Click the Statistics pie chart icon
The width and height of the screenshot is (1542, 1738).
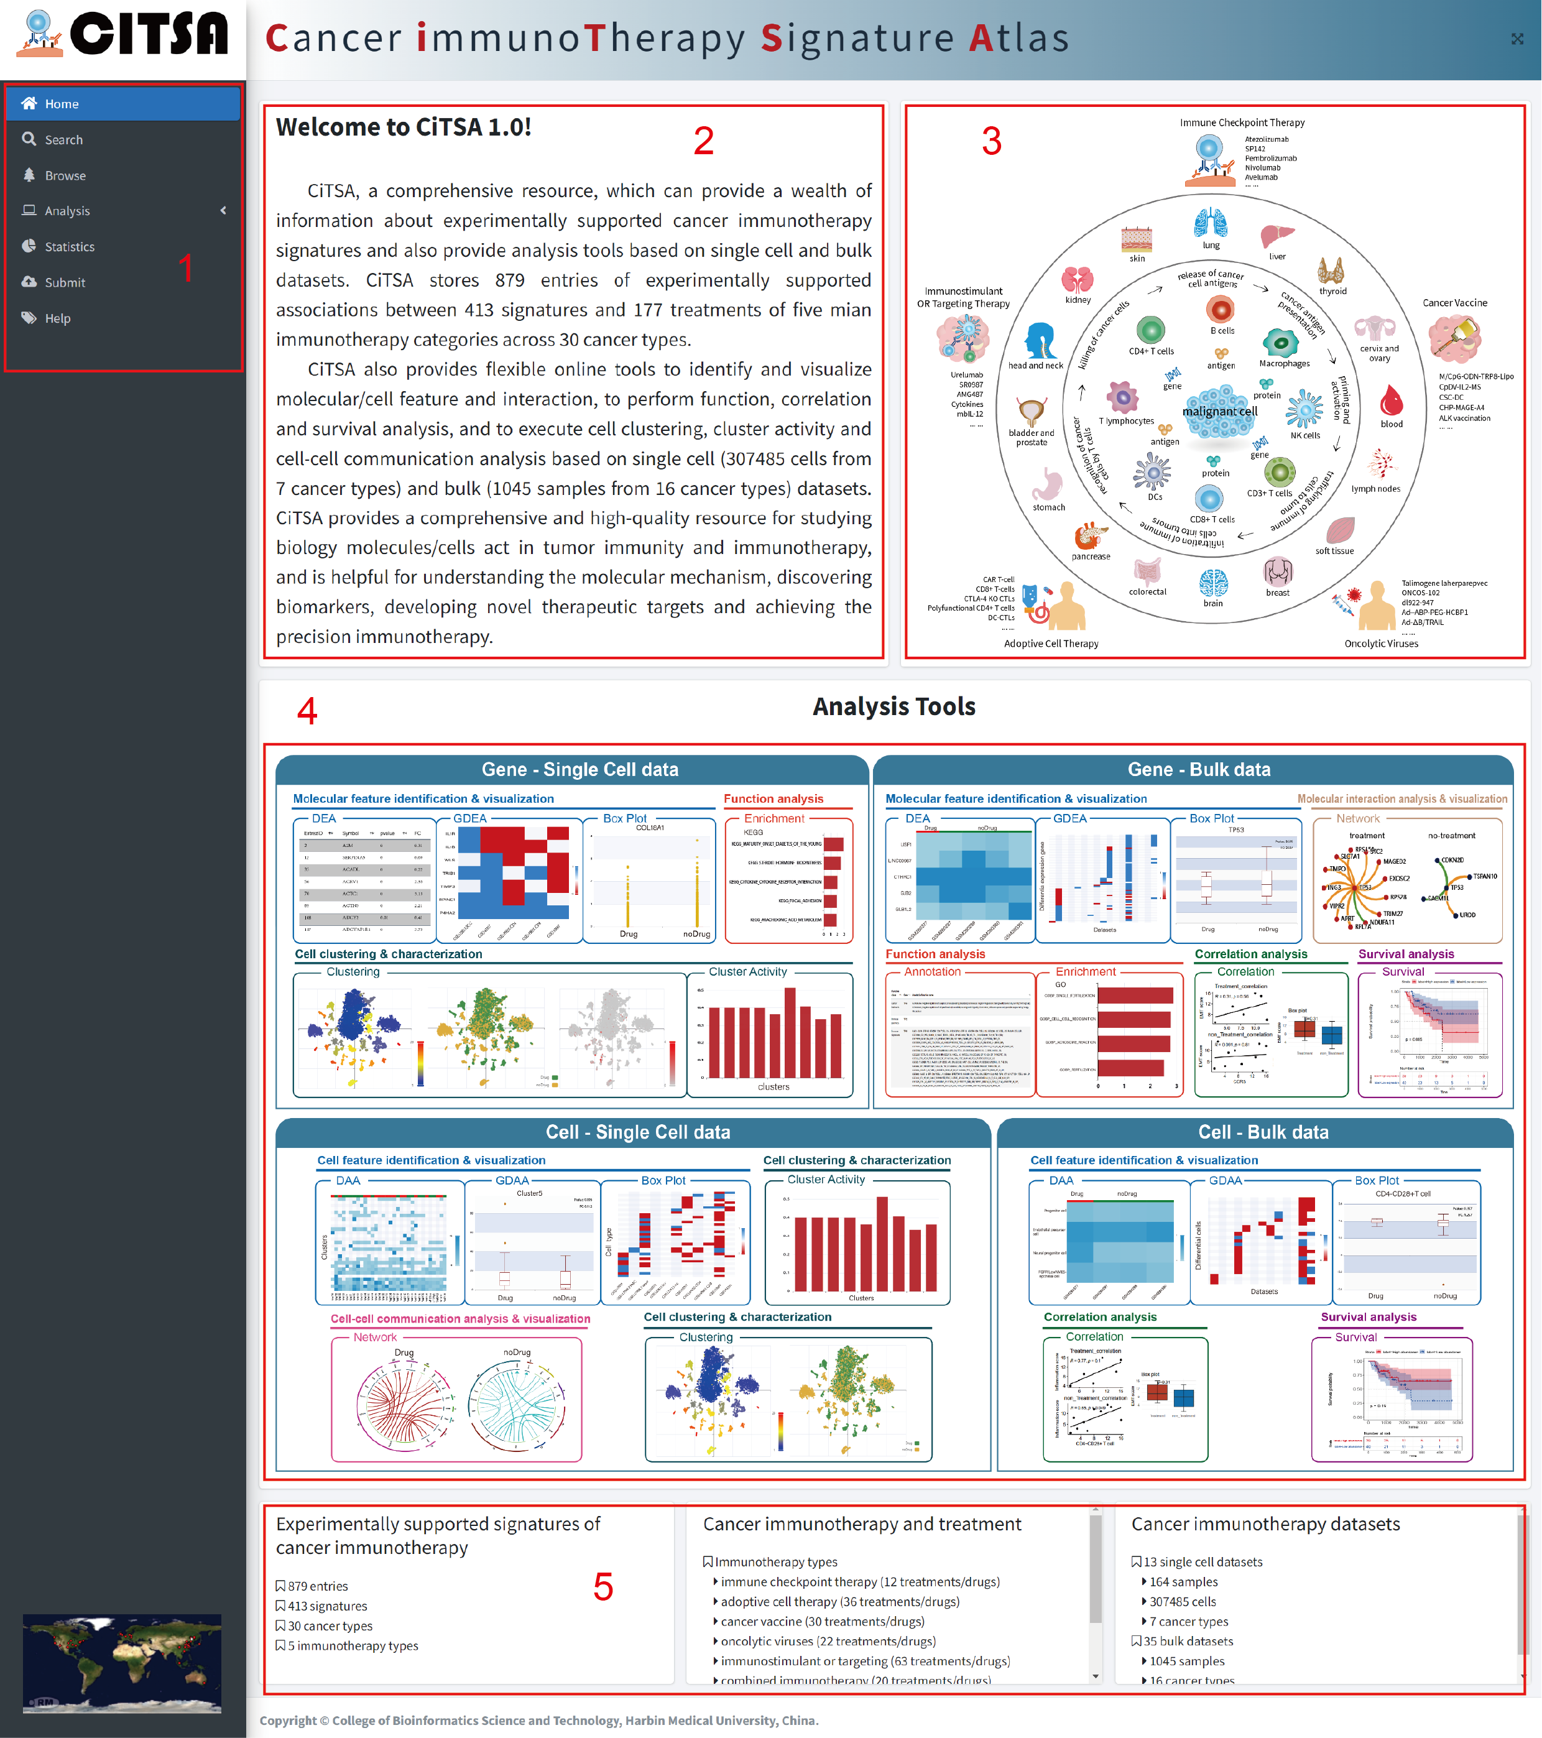point(29,246)
